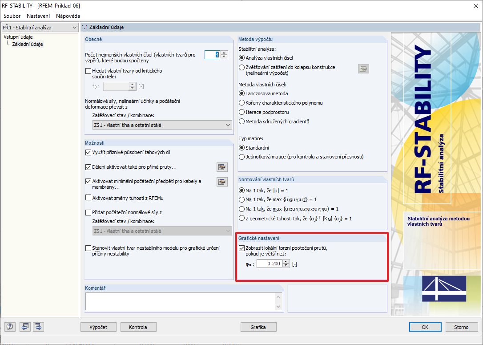Viewport: 483px width, 345px height.
Task: Select 'Standardní' matrix type
Action: pyautogui.click(x=242, y=148)
